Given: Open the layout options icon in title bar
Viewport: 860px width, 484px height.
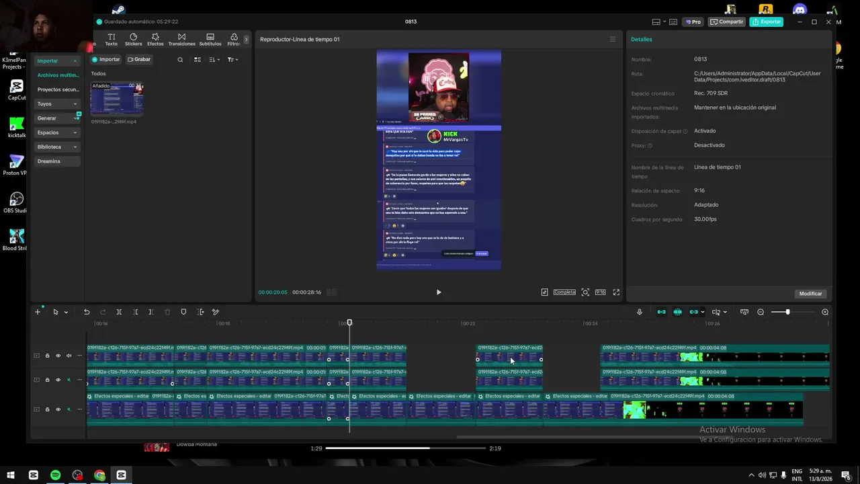Looking at the screenshot, I should tap(656, 22).
